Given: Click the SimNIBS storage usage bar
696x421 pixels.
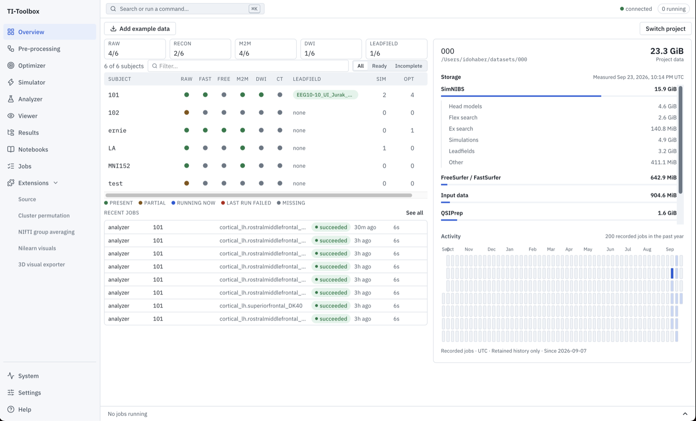Looking at the screenshot, I should click(x=559, y=96).
